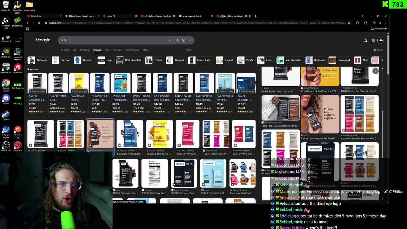Launch Logitech G HUB shortcut
The height and width of the screenshot is (229, 407).
(6, 23)
